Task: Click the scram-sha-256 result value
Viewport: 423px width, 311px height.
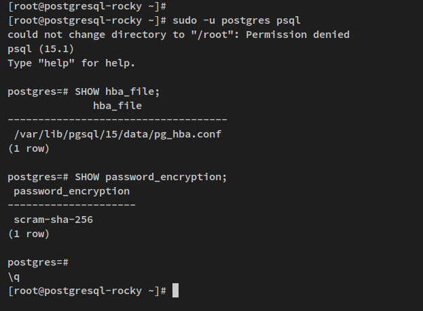Action: coord(54,220)
